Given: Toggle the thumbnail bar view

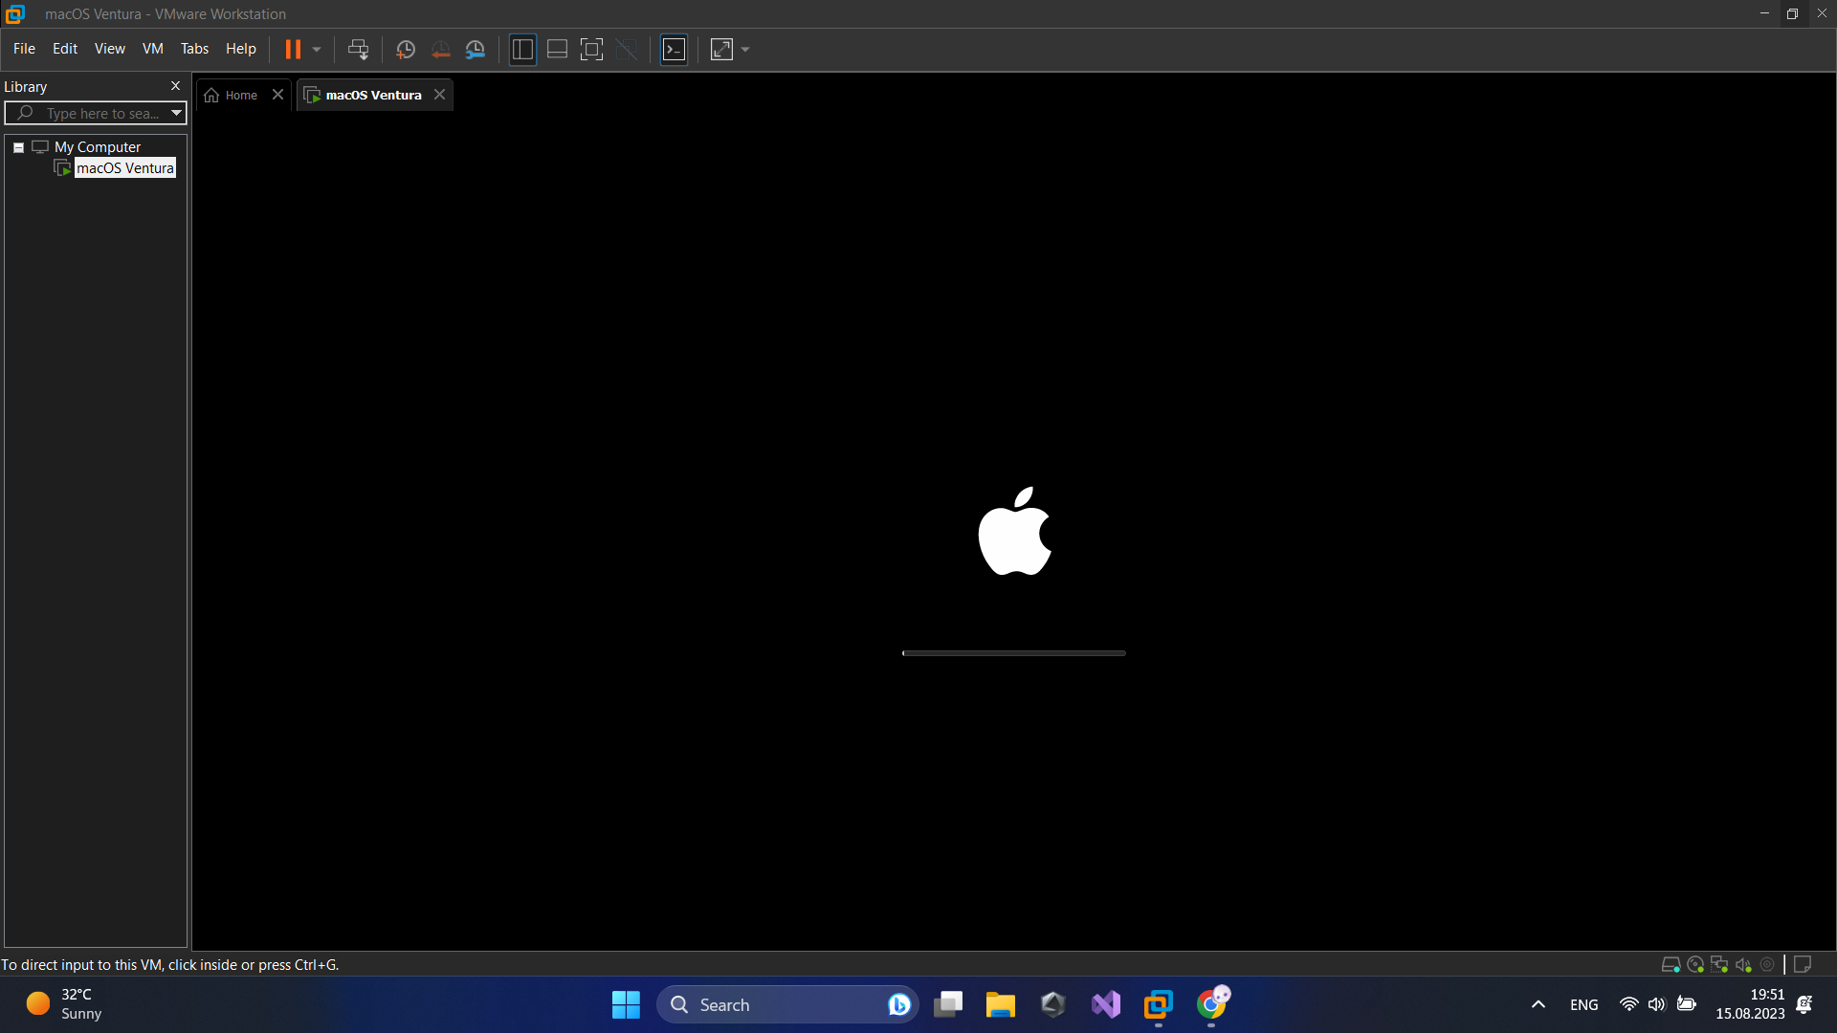Looking at the screenshot, I should [x=557, y=50].
